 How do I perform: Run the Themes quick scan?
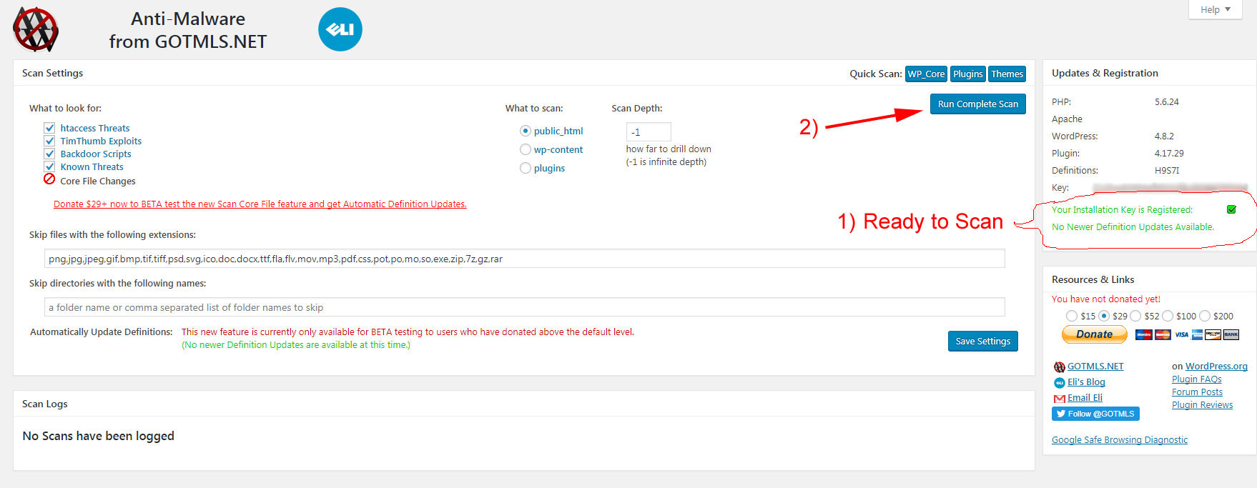pos(1007,74)
